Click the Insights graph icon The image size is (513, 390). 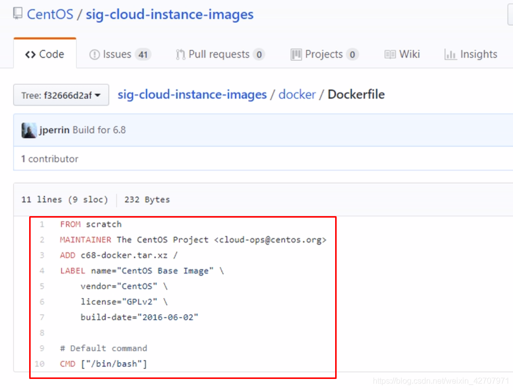(x=450, y=55)
